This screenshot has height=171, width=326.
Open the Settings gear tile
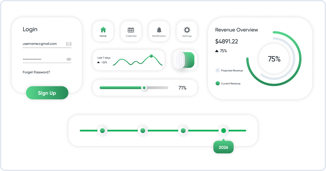coord(187,31)
